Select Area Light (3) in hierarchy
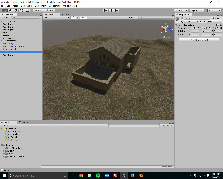 point(10,24)
